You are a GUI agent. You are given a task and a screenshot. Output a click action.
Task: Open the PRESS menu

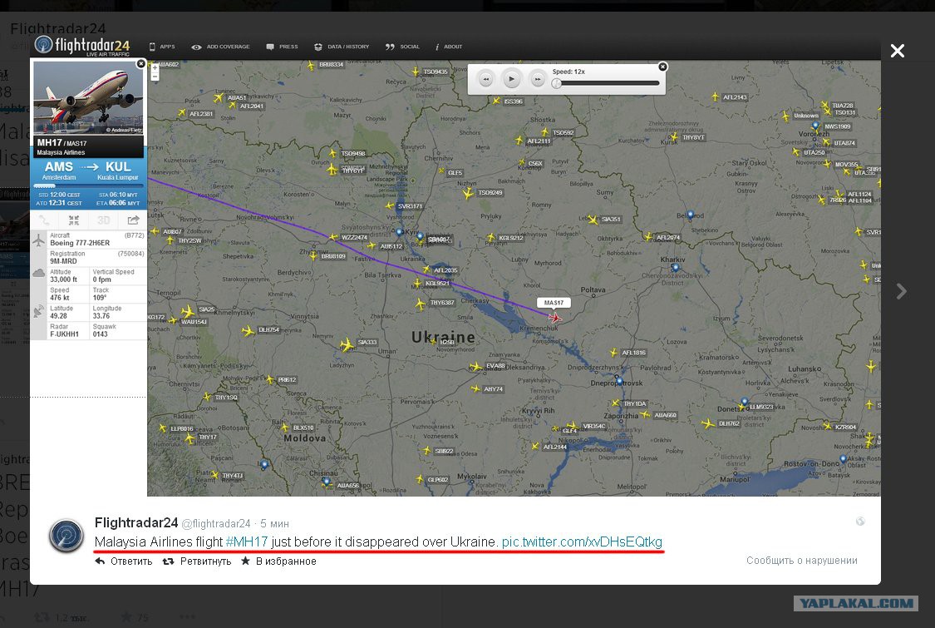click(x=282, y=47)
